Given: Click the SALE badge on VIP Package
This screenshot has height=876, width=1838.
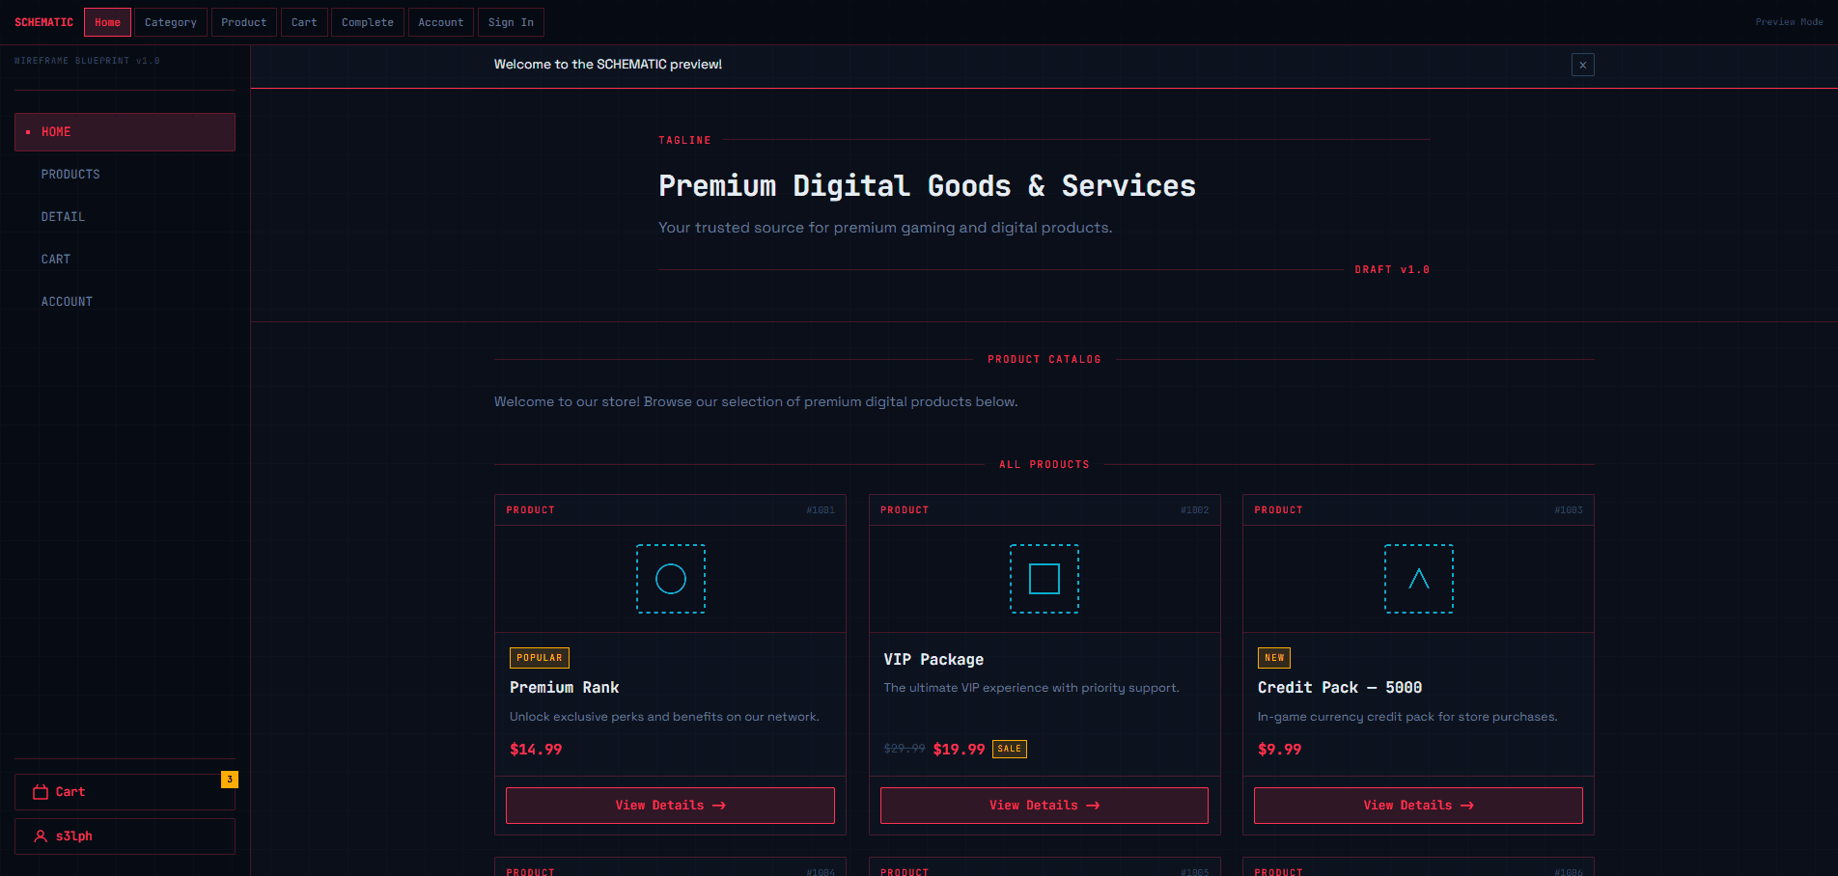Looking at the screenshot, I should point(1010,749).
